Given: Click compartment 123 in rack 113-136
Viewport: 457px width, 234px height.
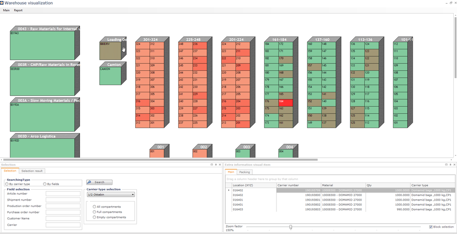Looking at the screenshot, I should (371, 53).
